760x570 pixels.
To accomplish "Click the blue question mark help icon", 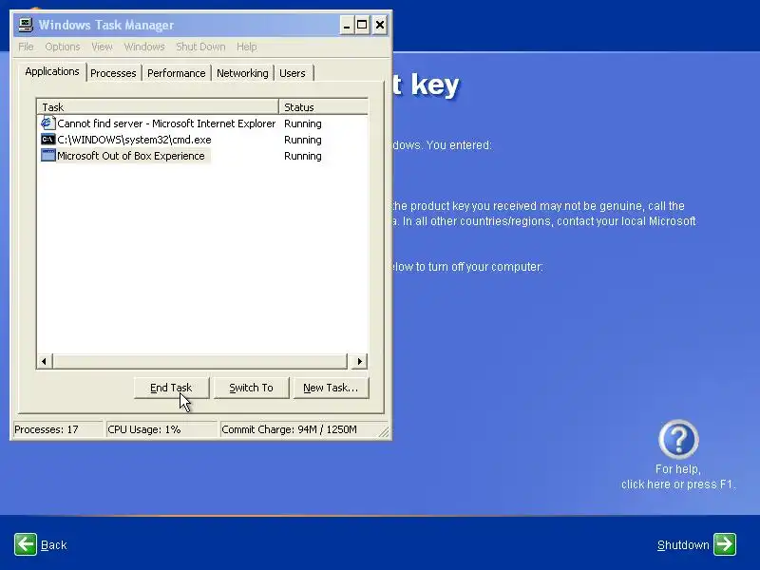I will [678, 439].
